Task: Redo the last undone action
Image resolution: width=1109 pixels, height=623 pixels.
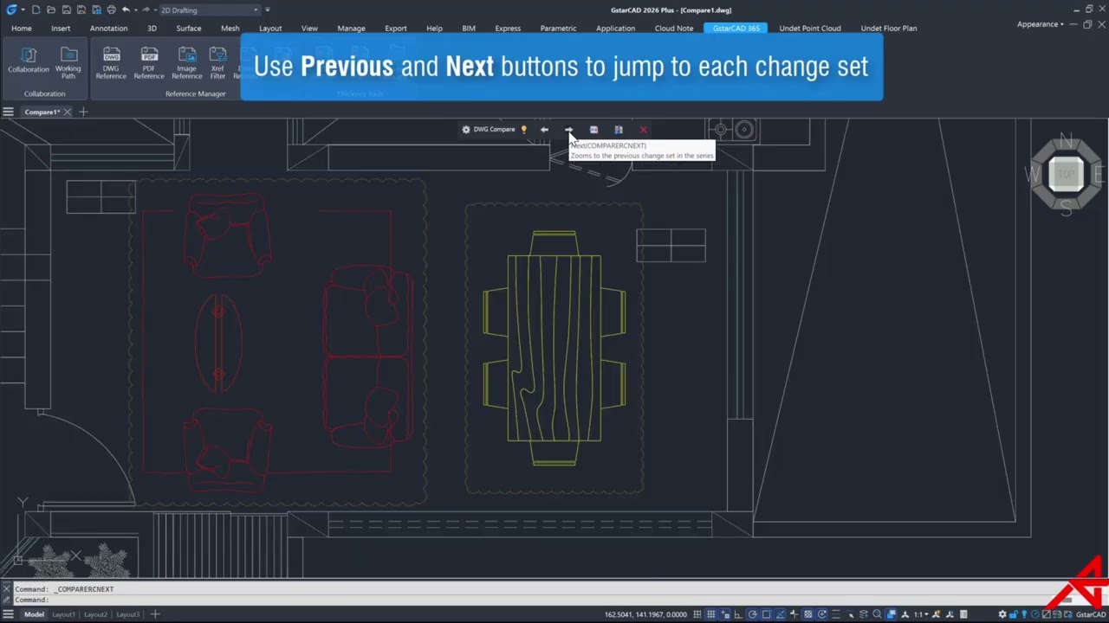Action: [146, 10]
